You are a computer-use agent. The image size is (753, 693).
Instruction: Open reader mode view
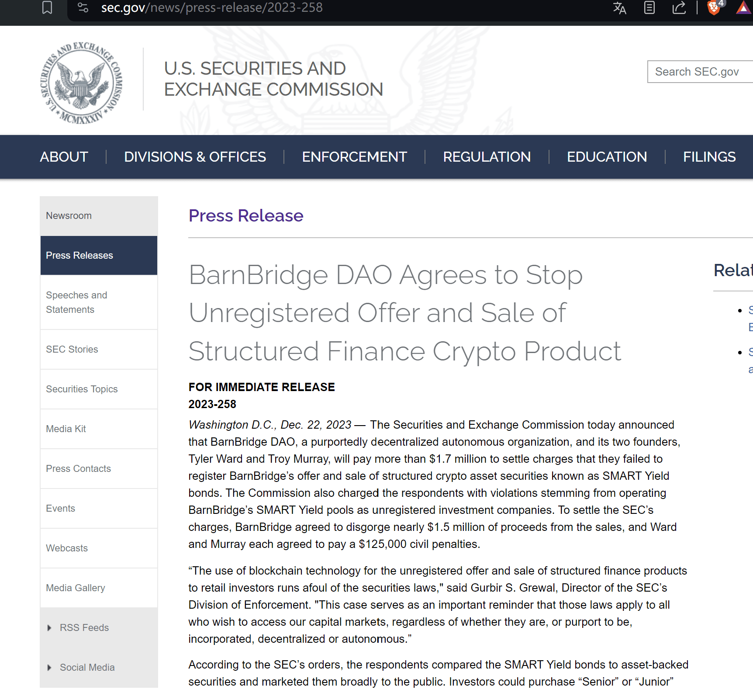[x=649, y=7]
